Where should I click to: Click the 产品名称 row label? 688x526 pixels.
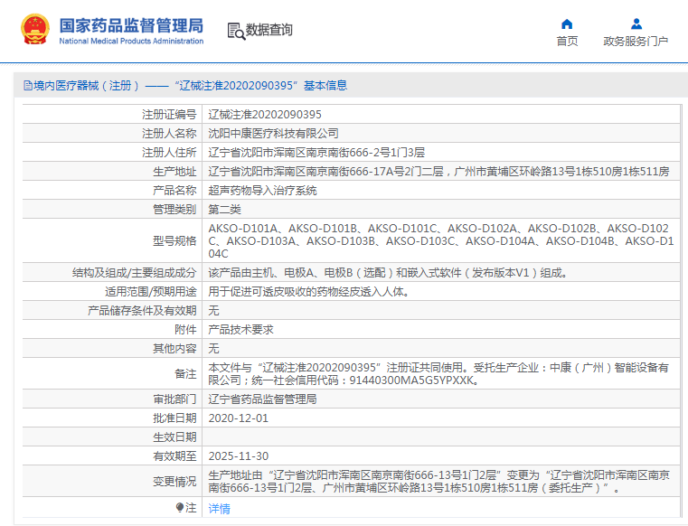pos(174,191)
